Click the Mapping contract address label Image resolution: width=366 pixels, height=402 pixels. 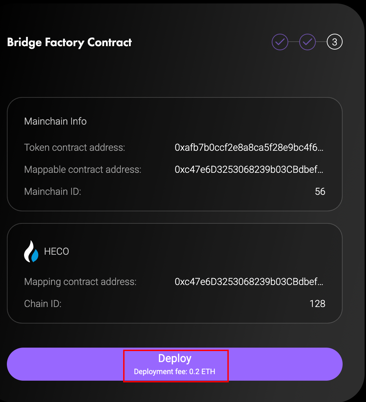80,282
